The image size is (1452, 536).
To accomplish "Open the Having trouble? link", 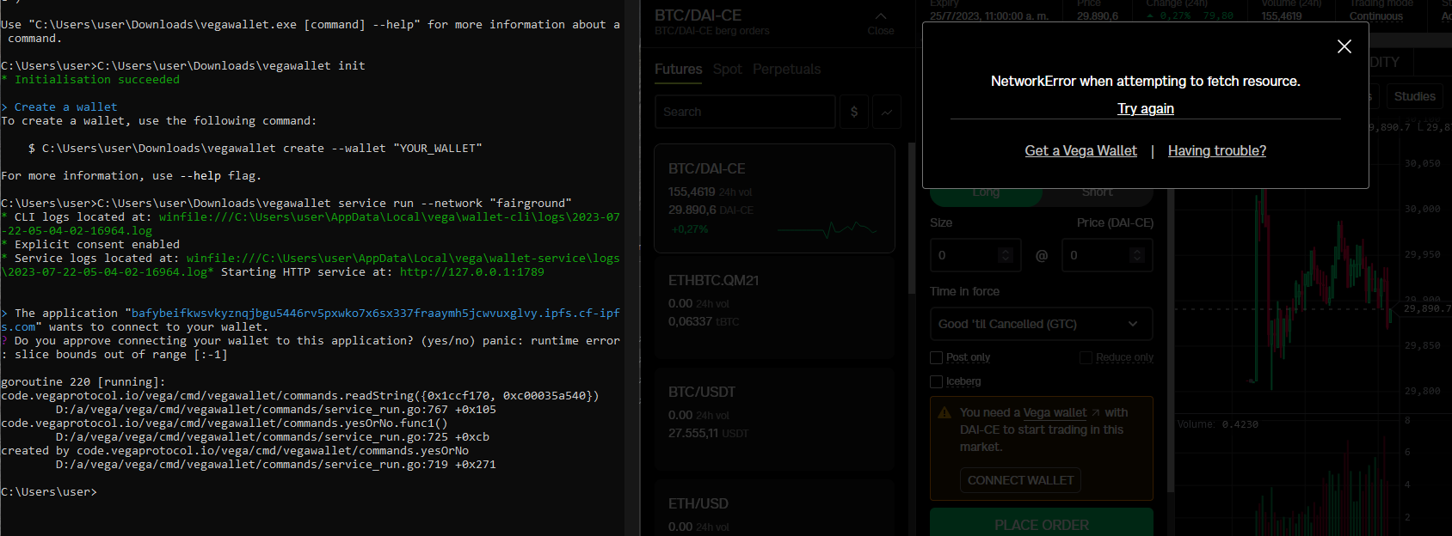I will pyautogui.click(x=1217, y=150).
